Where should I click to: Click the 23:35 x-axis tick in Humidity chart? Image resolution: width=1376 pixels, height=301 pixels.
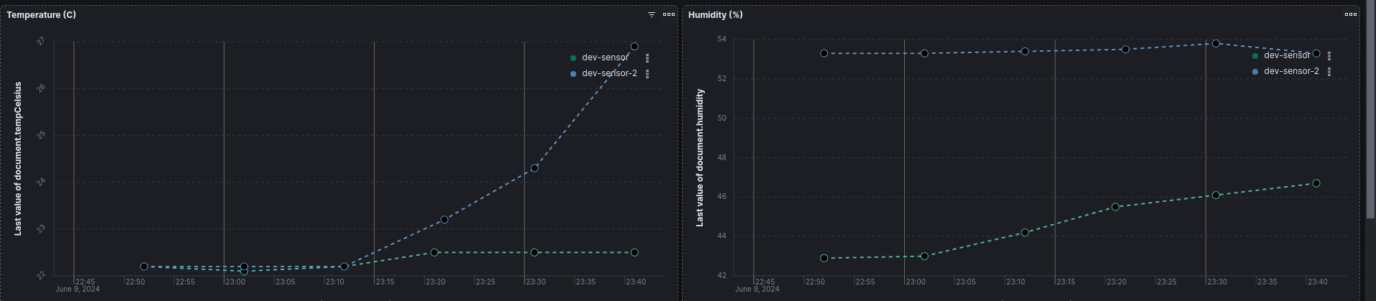pos(1267,282)
